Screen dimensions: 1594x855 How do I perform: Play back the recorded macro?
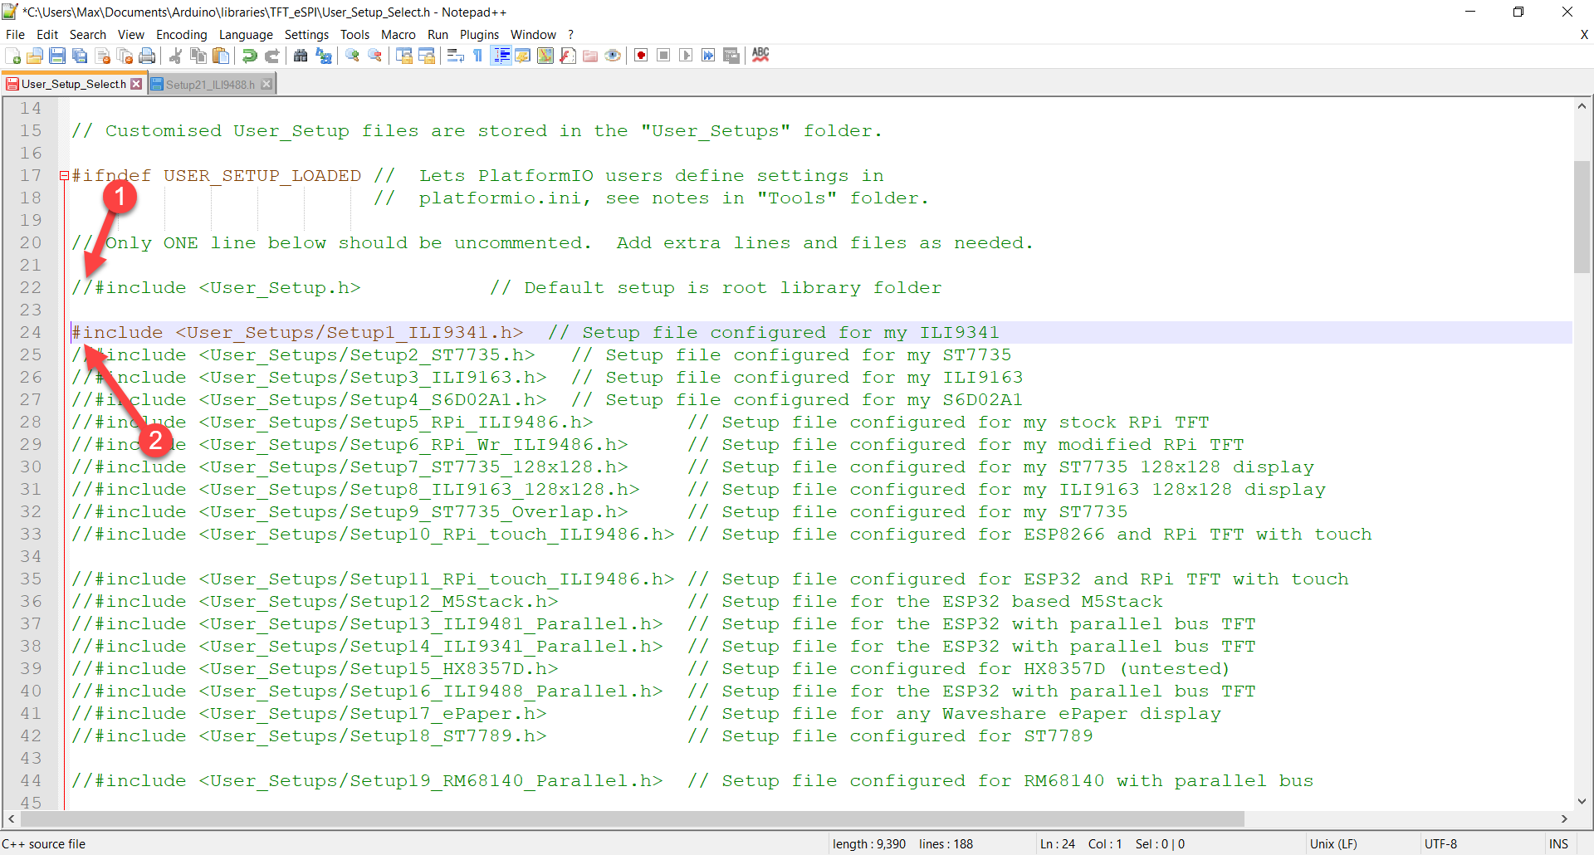point(686,56)
